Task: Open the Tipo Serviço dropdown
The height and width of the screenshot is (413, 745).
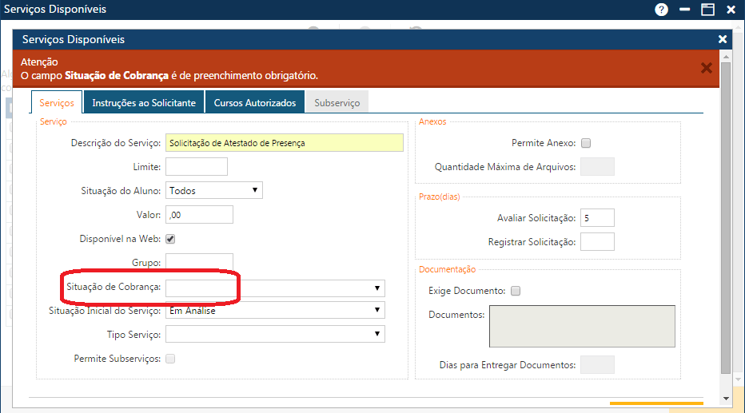Action: (x=275, y=334)
